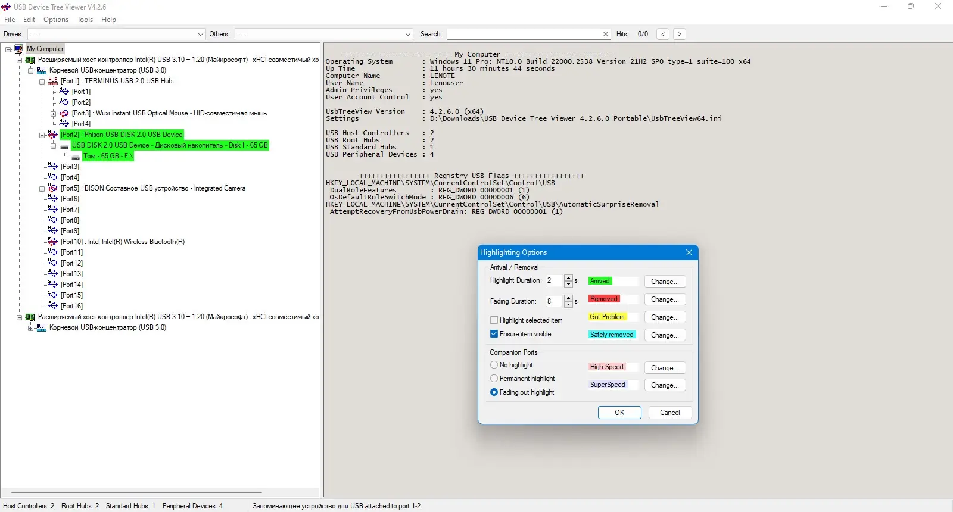Click the empty port icon for Port8
The height and width of the screenshot is (512, 953).
[x=53, y=220]
